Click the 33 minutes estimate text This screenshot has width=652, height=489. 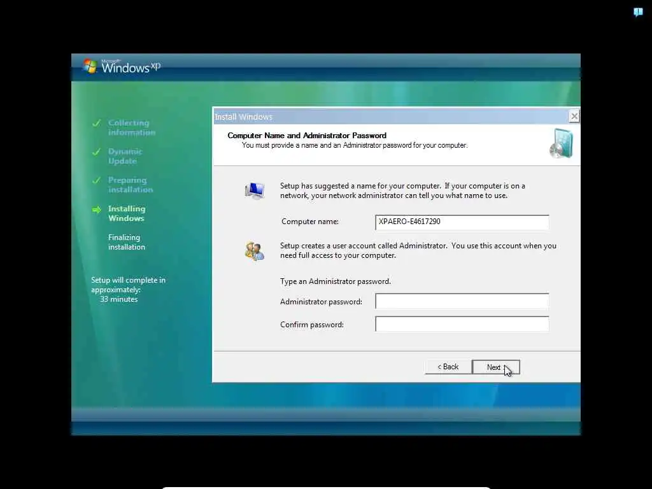click(118, 299)
